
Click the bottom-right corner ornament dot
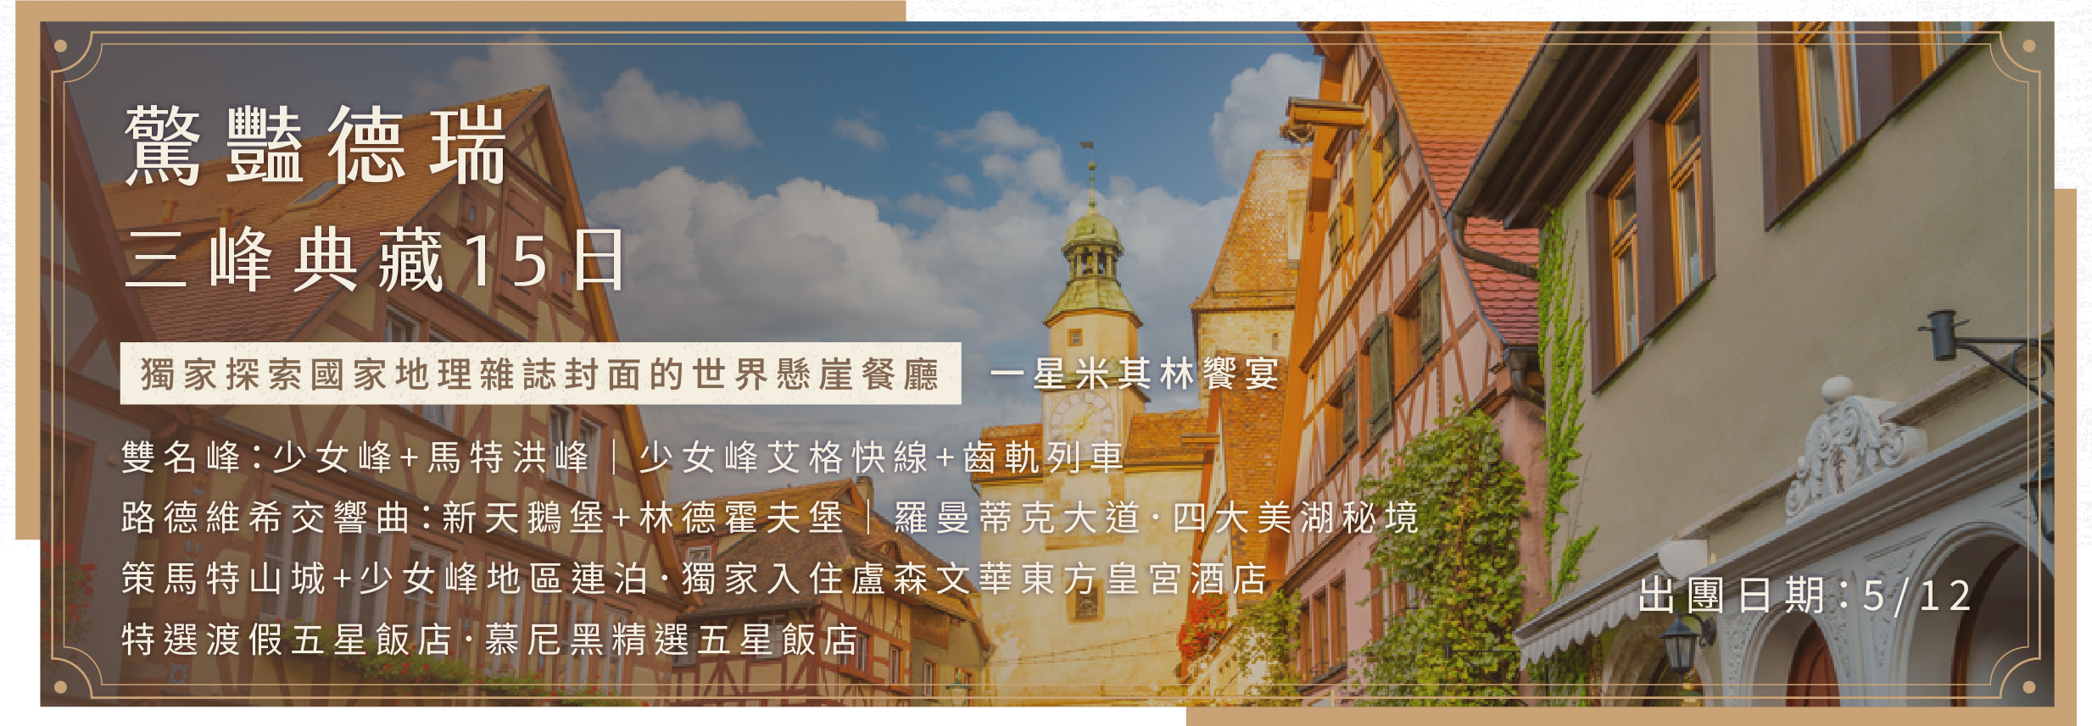(x=2029, y=686)
